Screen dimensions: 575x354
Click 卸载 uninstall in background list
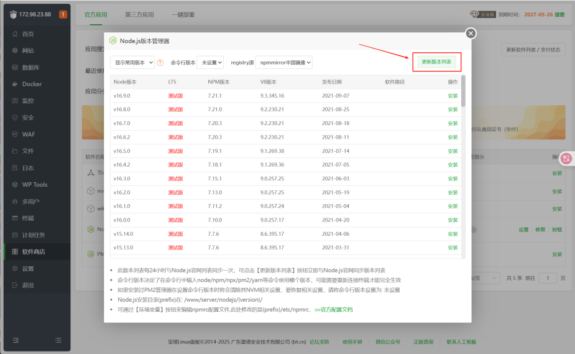point(557,230)
